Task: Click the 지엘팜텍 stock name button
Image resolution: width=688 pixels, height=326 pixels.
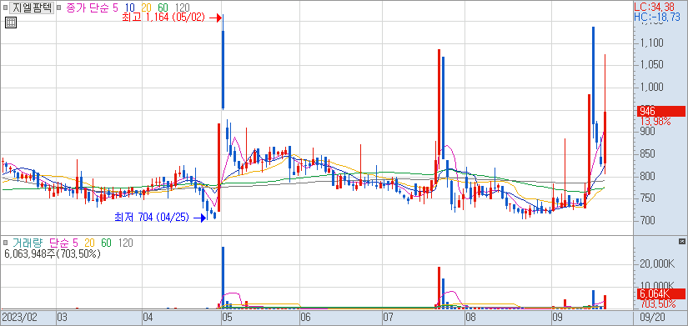Action: tap(31, 8)
